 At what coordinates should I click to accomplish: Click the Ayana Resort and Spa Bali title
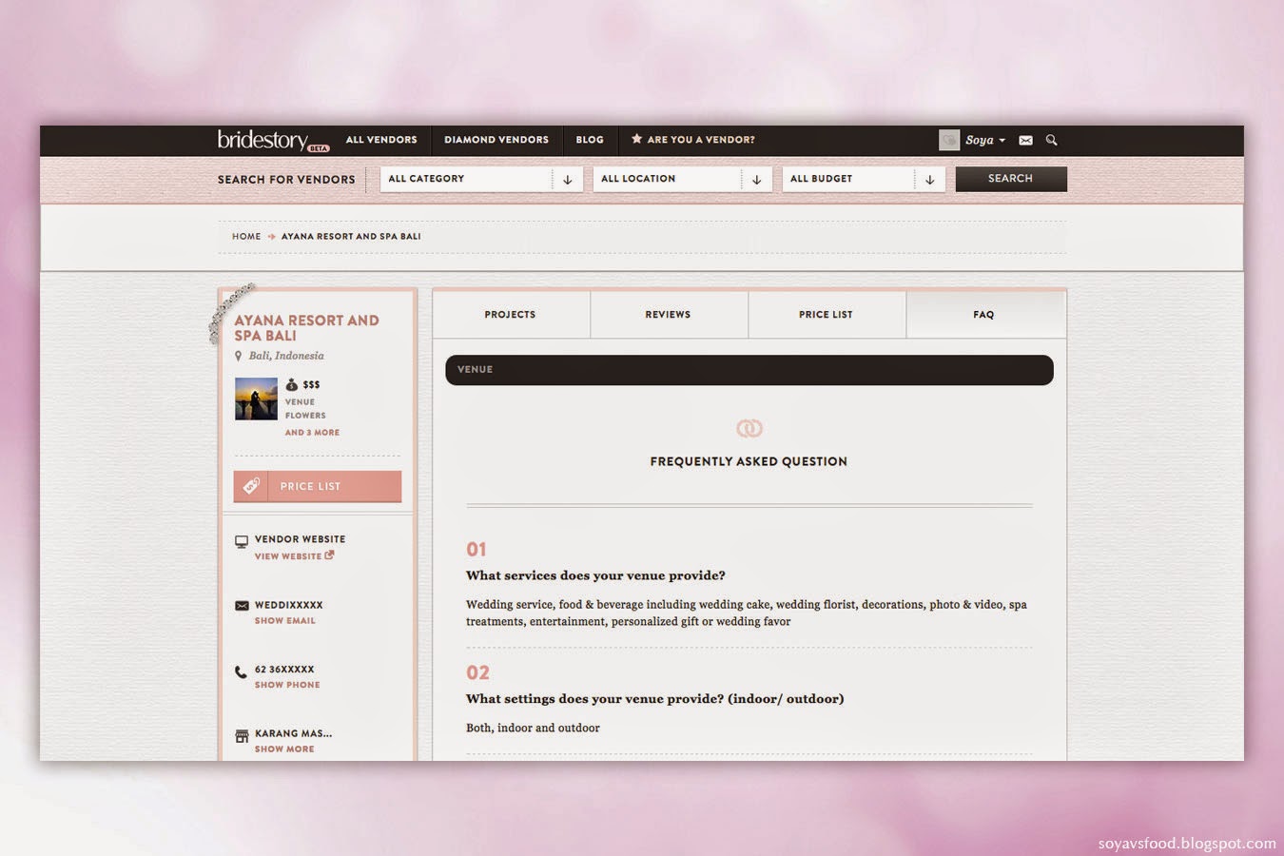click(x=306, y=328)
